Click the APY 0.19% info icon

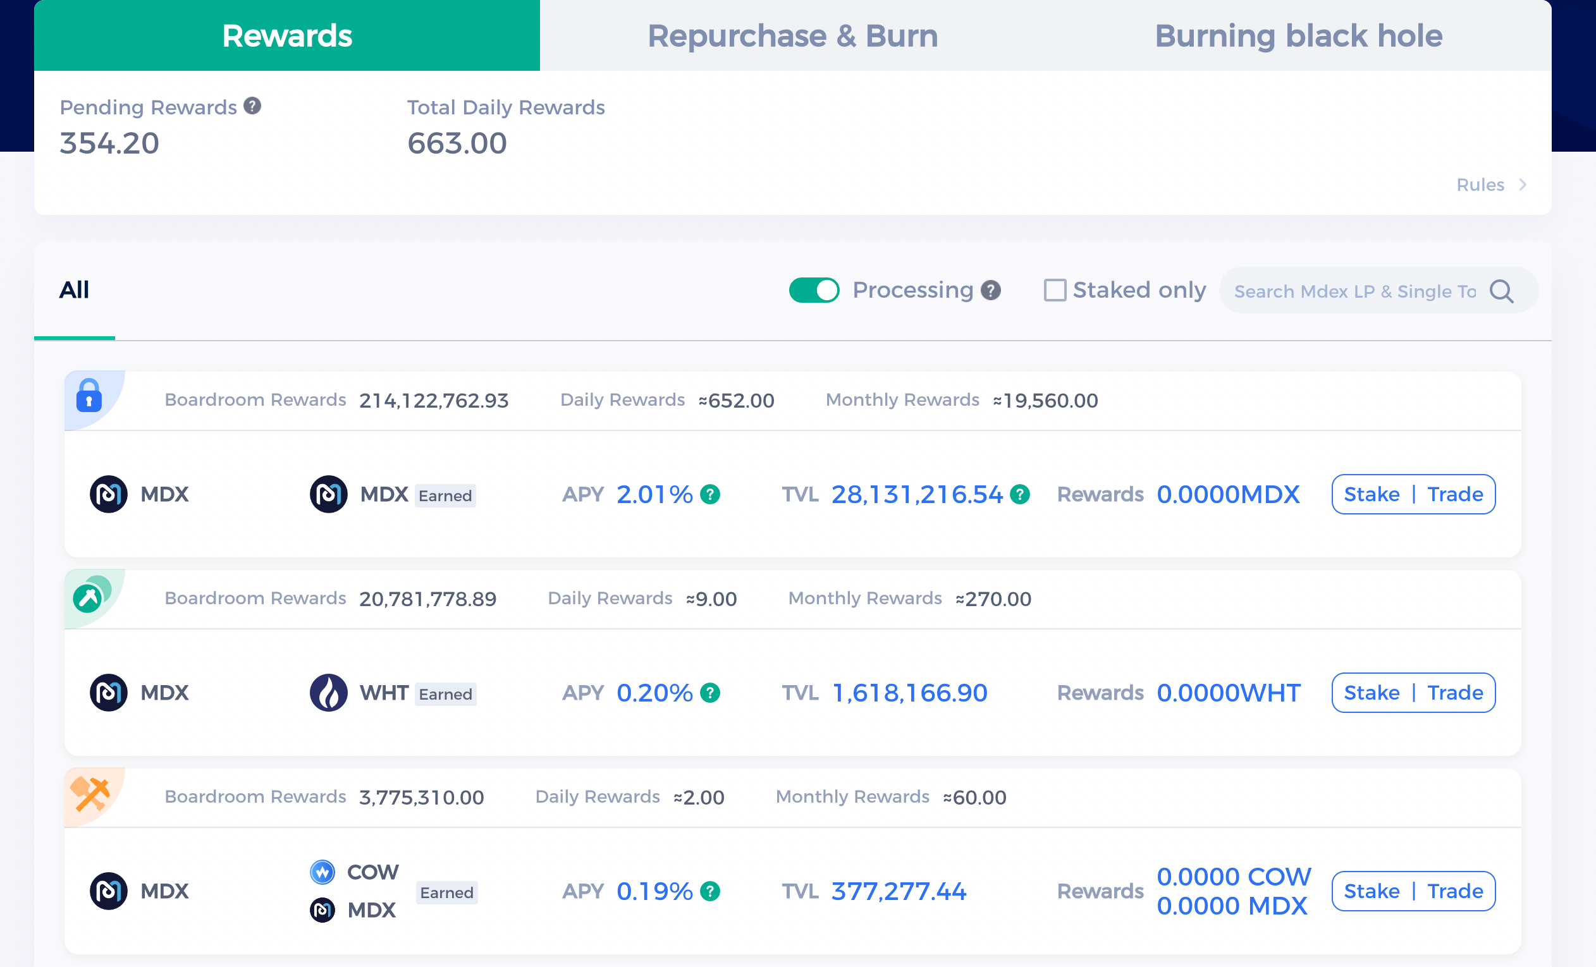pyautogui.click(x=710, y=891)
